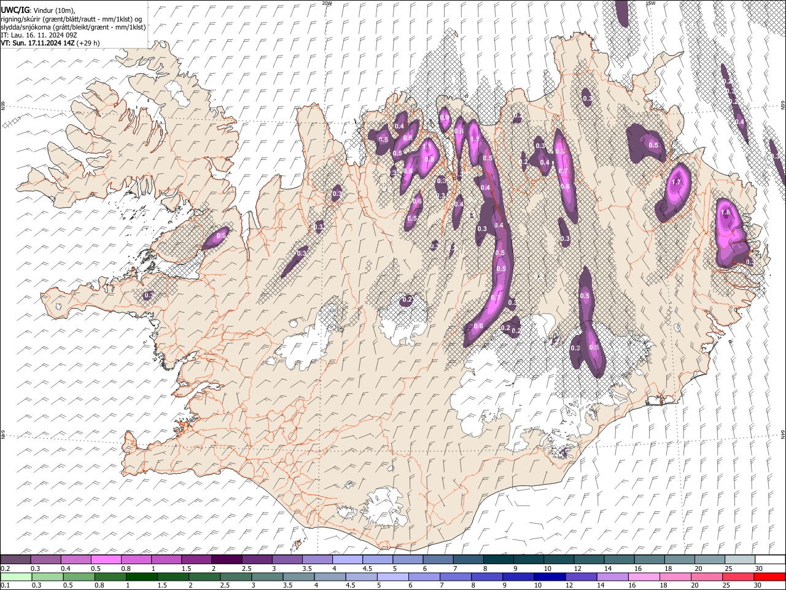Click the "1.7" precipitation value label
The height and width of the screenshot is (590, 786).
point(677,182)
